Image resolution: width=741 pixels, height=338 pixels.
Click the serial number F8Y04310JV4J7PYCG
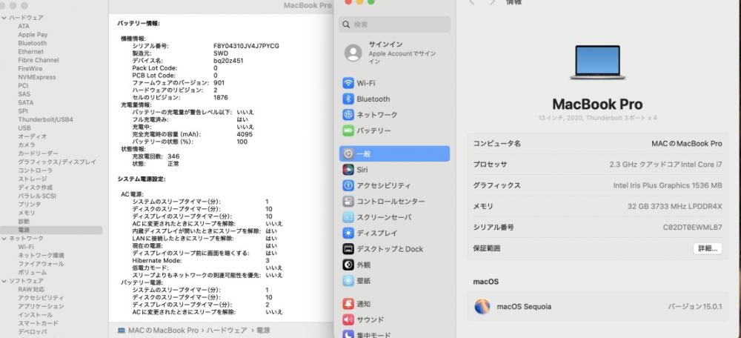pyautogui.click(x=246, y=46)
